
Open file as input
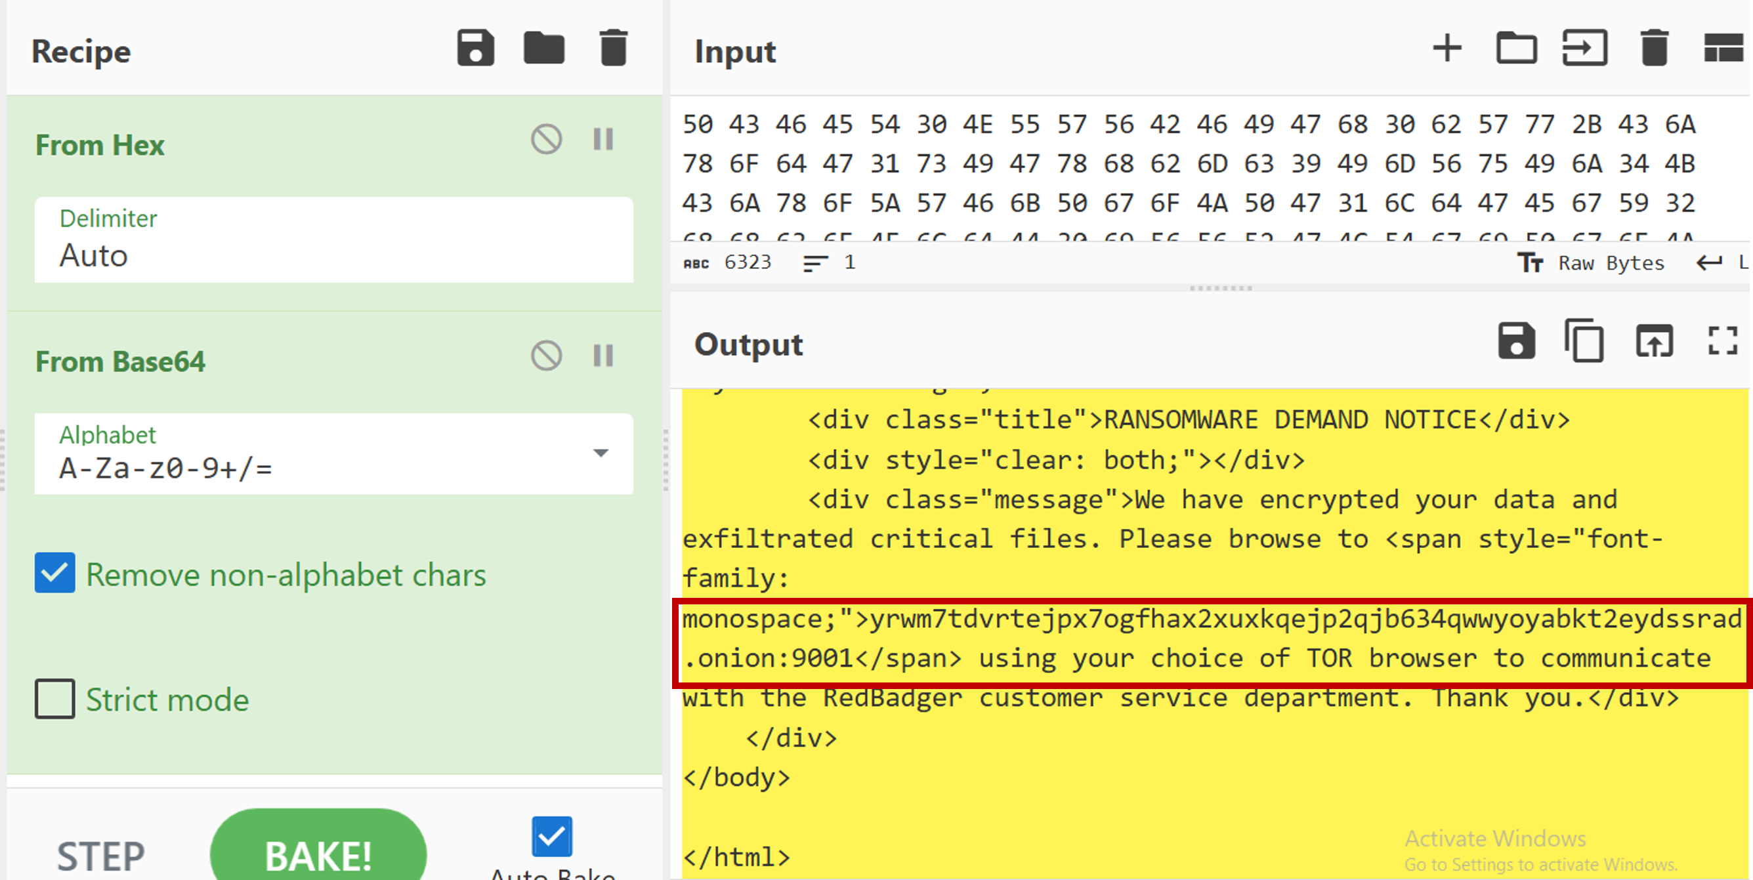pos(1584,49)
